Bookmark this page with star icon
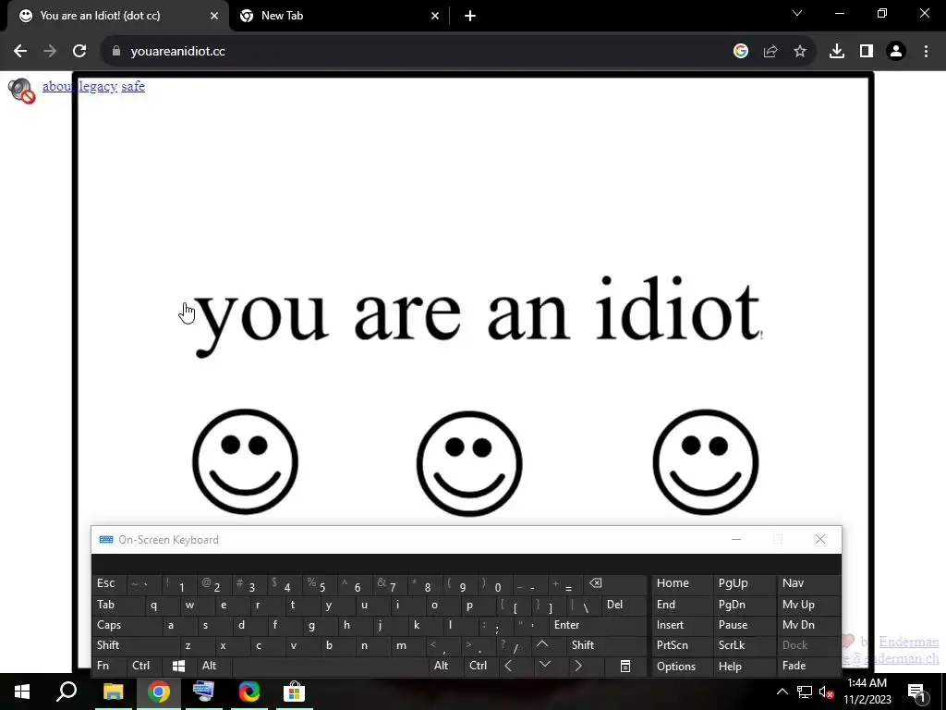This screenshot has width=946, height=710. click(800, 52)
